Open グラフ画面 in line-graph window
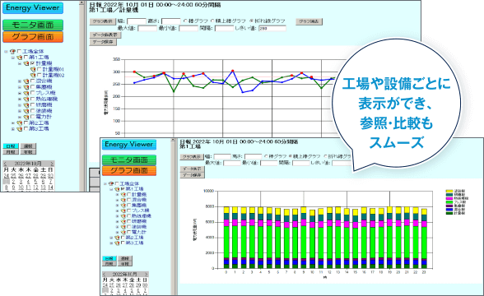Viewport: 484px width, 296px height. click(x=33, y=37)
